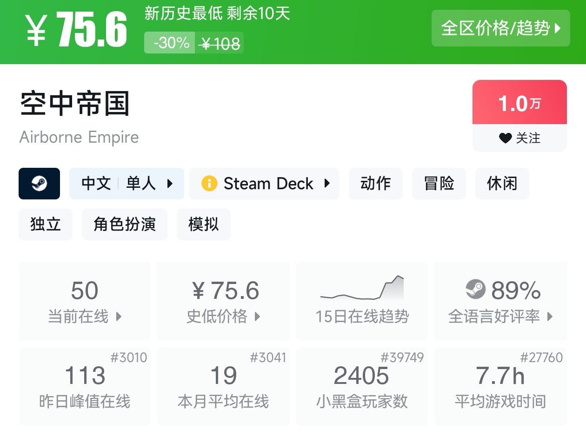Open the 独立 indie tag
This screenshot has height=436, width=586.
[x=46, y=225]
